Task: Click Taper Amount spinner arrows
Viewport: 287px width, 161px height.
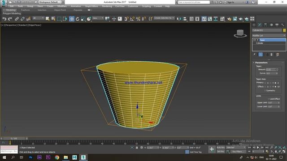Action: click(277, 70)
